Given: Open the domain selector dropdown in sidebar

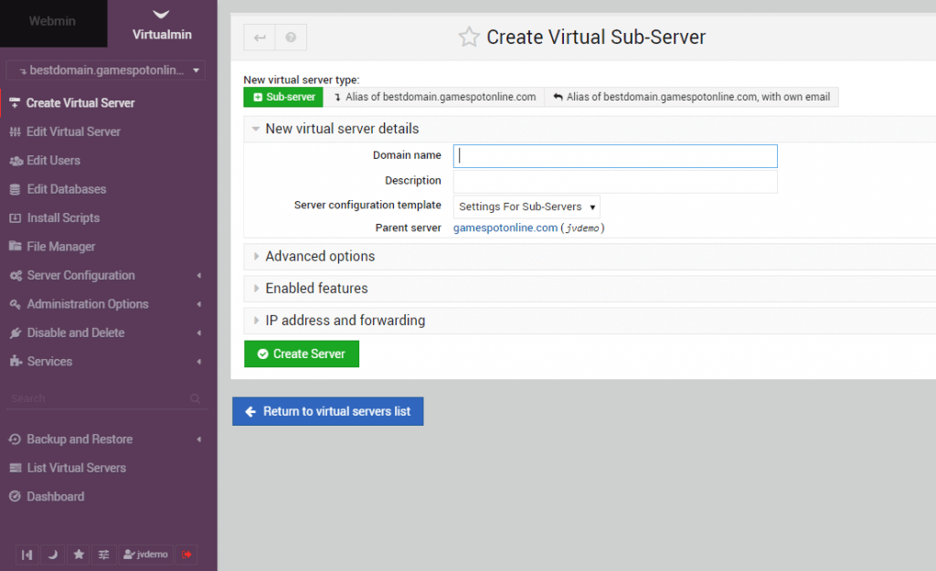Looking at the screenshot, I should (106, 70).
